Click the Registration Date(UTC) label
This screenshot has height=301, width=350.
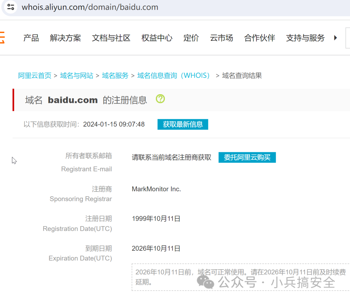(77, 229)
